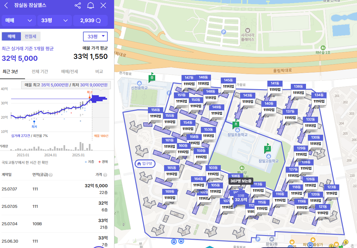
Task: Select building 130동 marker
Action: (x=316, y=140)
